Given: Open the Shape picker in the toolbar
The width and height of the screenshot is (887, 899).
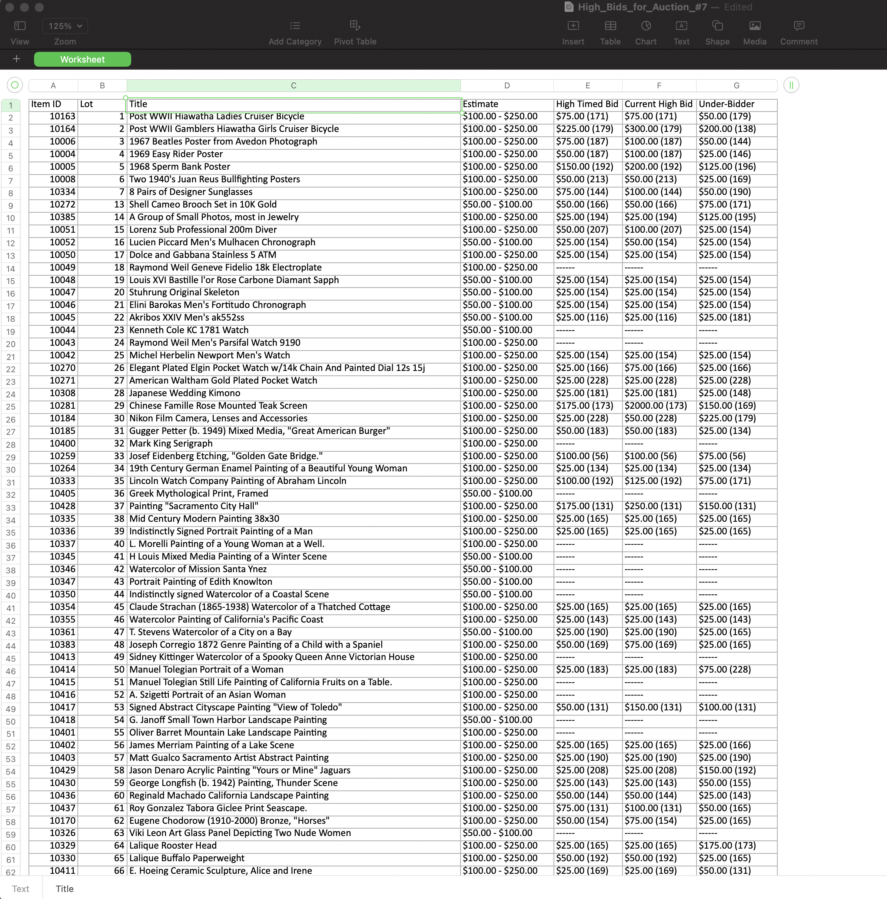Looking at the screenshot, I should [717, 26].
